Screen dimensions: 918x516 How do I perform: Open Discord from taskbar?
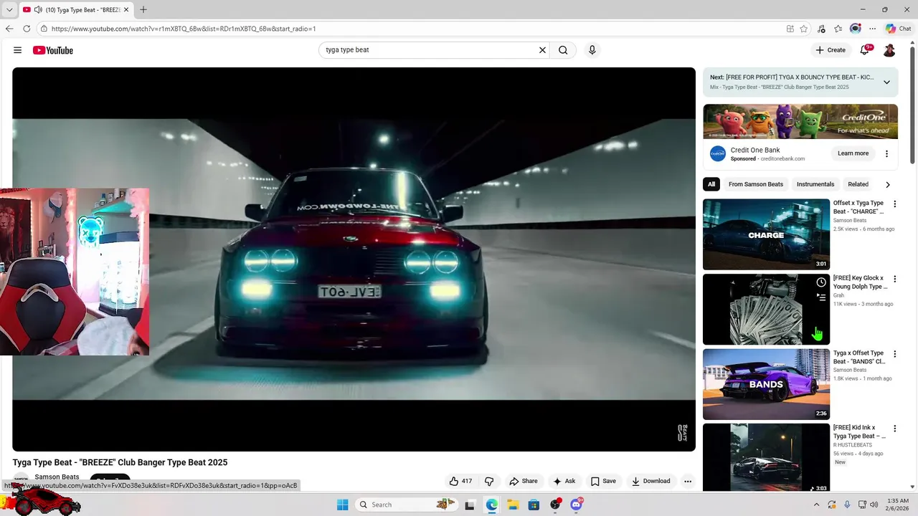coord(576,505)
